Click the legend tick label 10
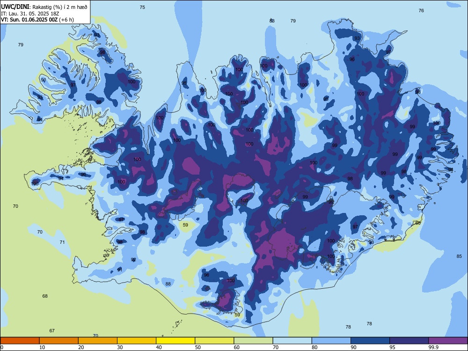468x351 pixels. pos(42,347)
